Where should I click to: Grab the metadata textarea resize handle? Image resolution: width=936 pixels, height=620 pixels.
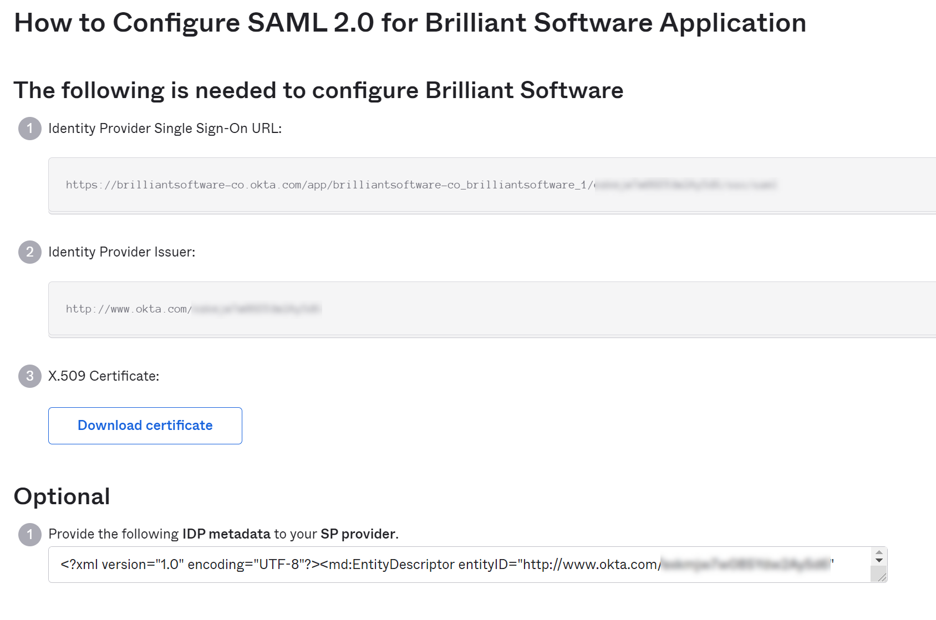(x=882, y=577)
